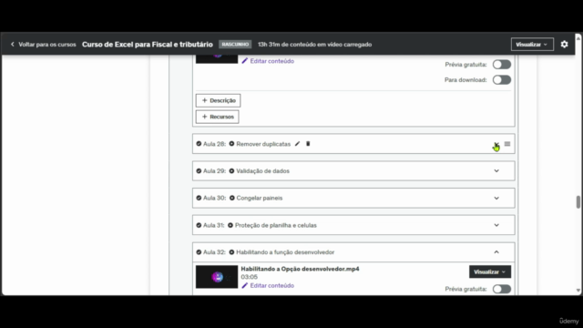Click Aula 32 video thumbnail
Viewport: 583px width, 328px height.
(217, 277)
